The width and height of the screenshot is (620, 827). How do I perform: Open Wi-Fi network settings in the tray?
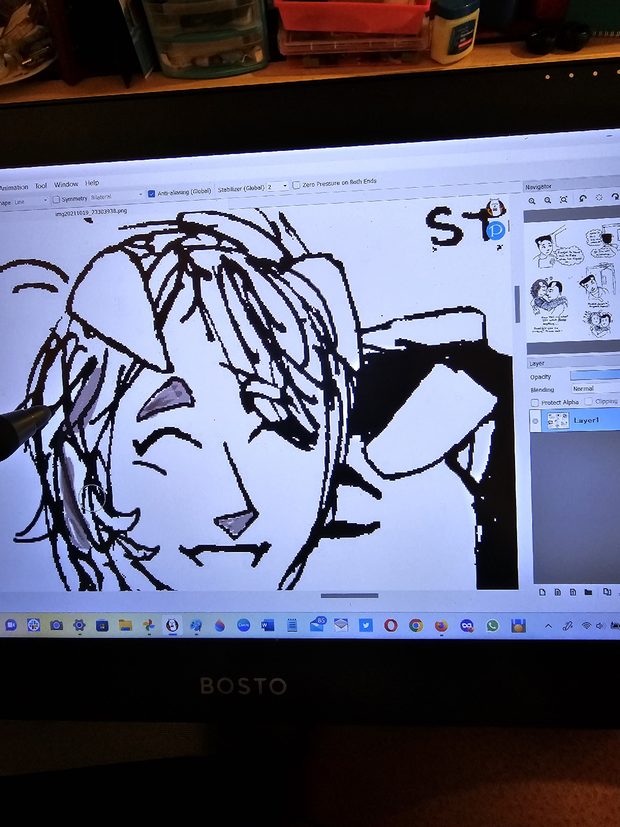(x=586, y=625)
